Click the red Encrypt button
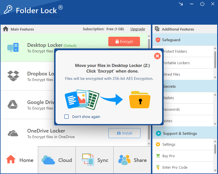Screen dimensions: 218x174 (x=124, y=41)
